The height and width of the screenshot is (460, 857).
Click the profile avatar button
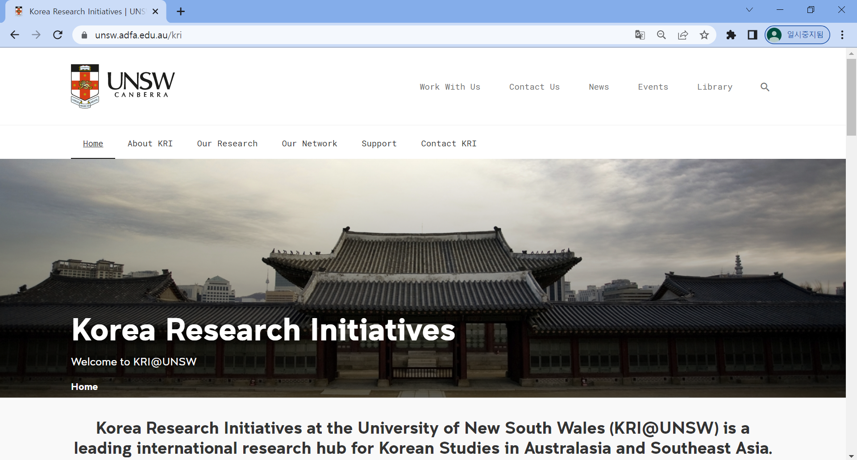pyautogui.click(x=797, y=35)
